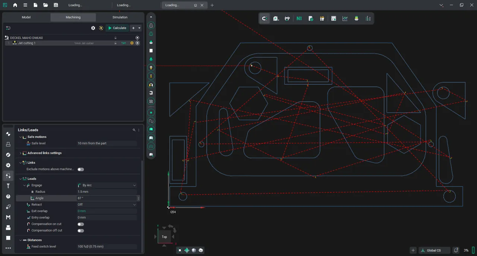Collapse the Safe motions section
Viewport: 477px width, 256px height.
(x=20, y=137)
